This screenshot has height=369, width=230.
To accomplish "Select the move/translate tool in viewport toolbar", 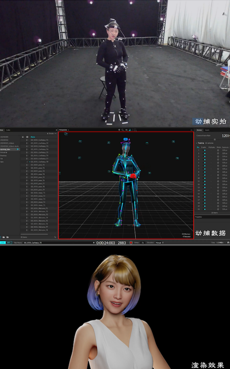I will point(119,130).
